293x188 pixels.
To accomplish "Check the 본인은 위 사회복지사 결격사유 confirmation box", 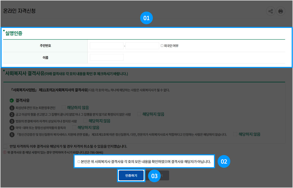I will tap(79, 162).
